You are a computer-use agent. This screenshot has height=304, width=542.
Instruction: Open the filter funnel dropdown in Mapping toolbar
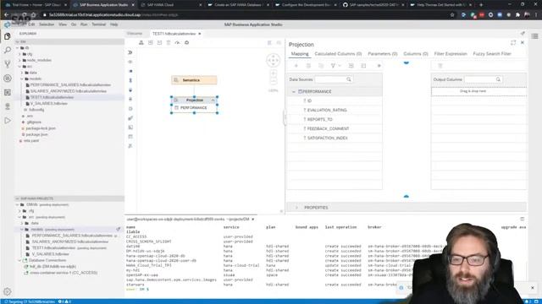pyautogui.click(x=335, y=66)
